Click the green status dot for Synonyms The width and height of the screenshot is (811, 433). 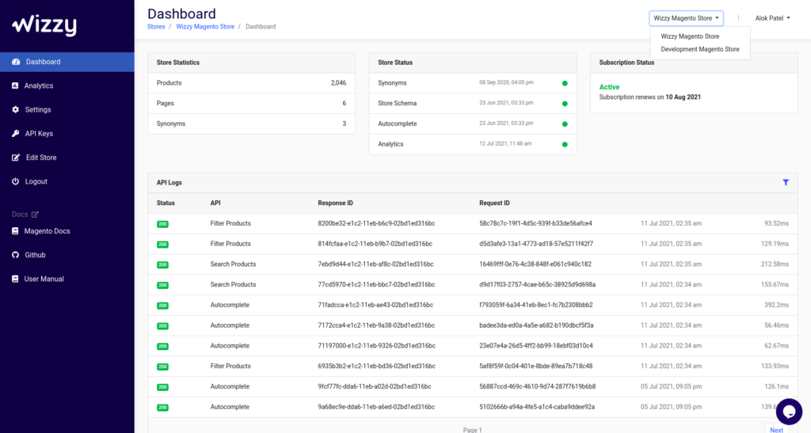pos(565,82)
